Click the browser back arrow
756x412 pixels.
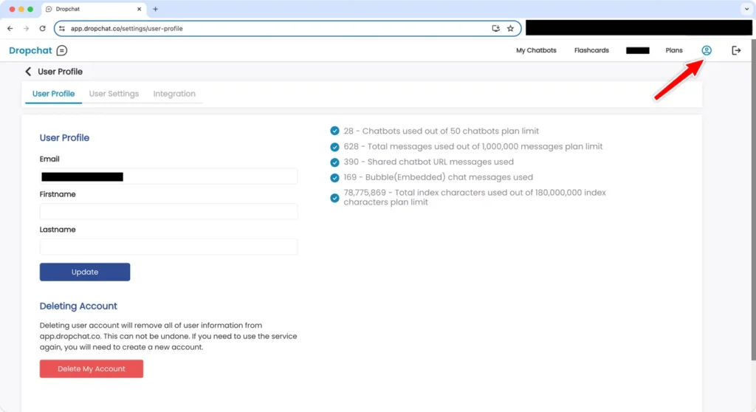click(x=10, y=29)
